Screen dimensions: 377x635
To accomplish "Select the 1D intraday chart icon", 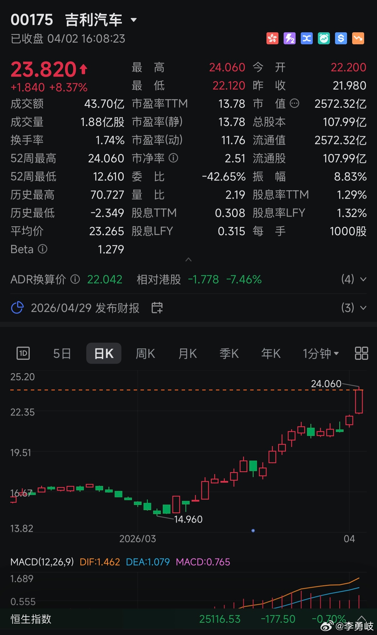I will click(23, 354).
